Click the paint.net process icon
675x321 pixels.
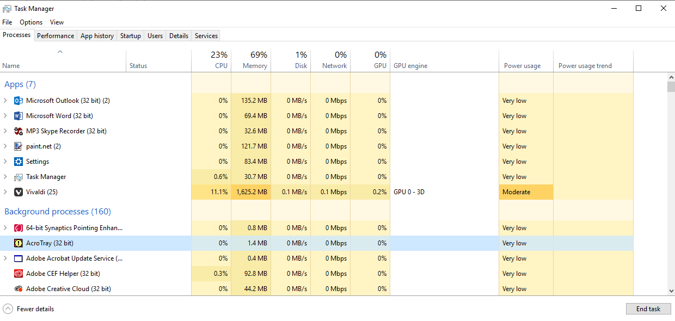coord(18,146)
